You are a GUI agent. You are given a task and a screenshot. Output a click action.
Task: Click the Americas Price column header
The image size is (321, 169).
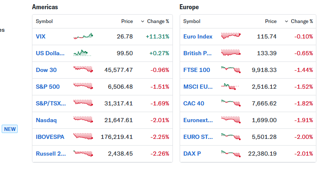[x=126, y=21]
